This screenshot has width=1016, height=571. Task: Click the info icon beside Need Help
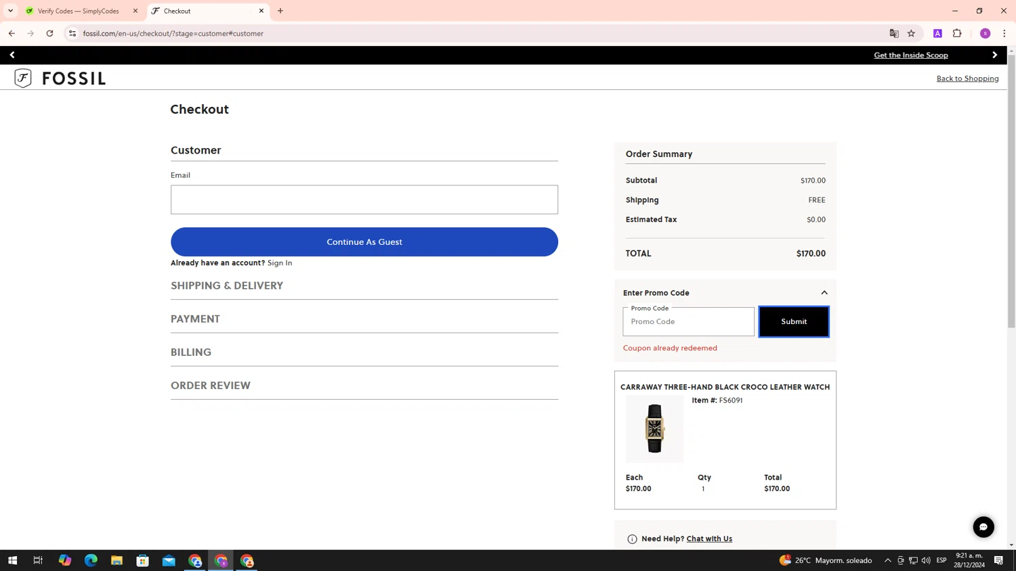pyautogui.click(x=632, y=539)
